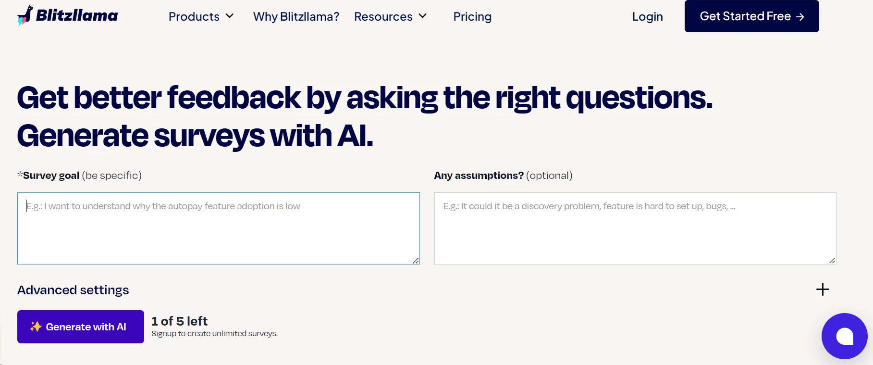Click the plus icon next to Advanced settings
Image resolution: width=873 pixels, height=365 pixels.
click(x=823, y=289)
